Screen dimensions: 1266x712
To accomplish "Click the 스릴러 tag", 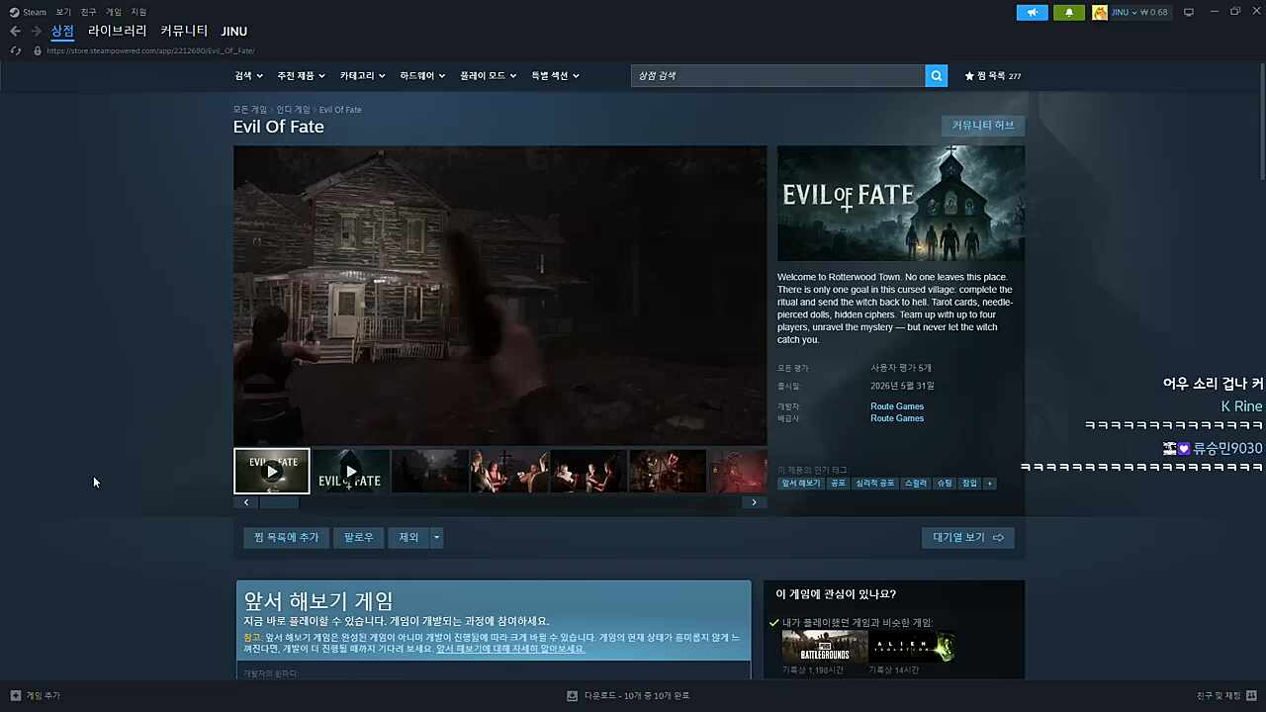I will tap(916, 483).
